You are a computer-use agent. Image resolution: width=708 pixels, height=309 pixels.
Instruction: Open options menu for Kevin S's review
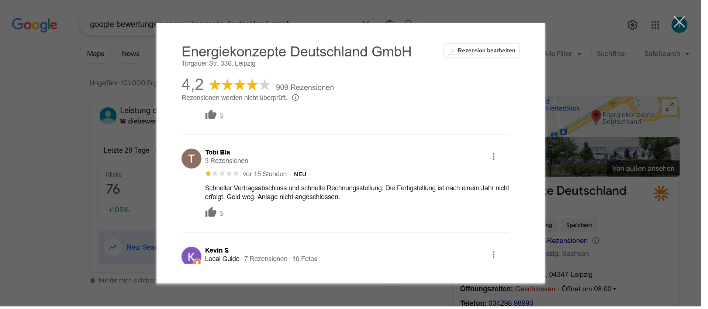(x=493, y=255)
